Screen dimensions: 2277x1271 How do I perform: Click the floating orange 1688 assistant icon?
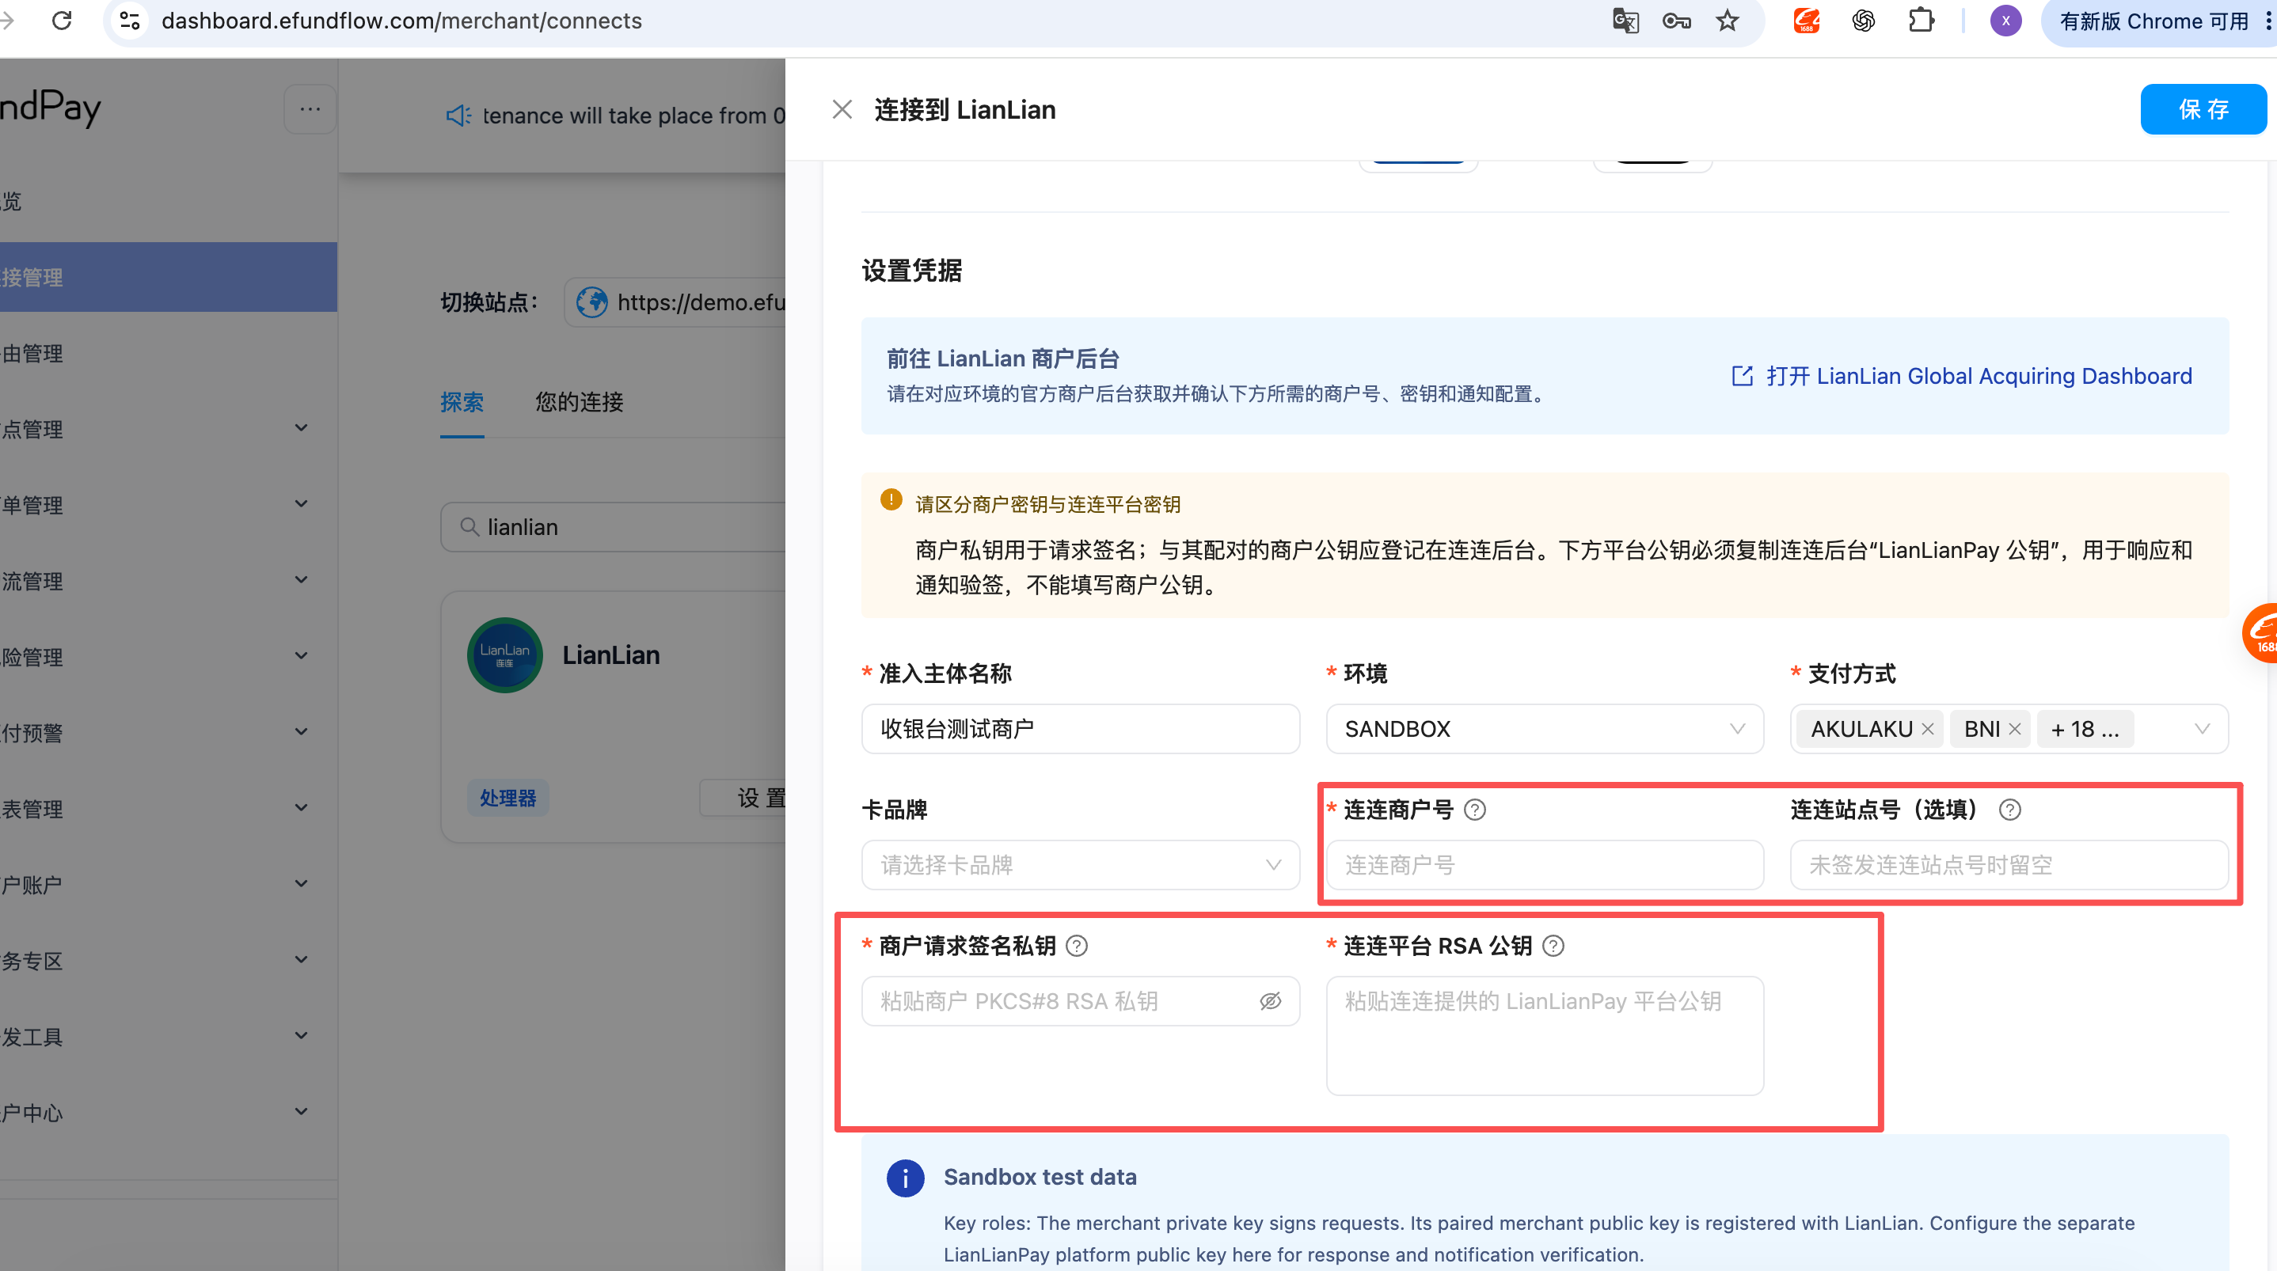coord(2260,633)
